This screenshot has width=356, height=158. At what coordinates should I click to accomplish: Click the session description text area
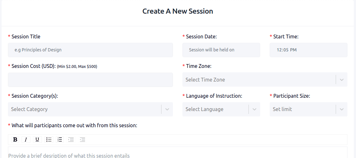pos(178,153)
